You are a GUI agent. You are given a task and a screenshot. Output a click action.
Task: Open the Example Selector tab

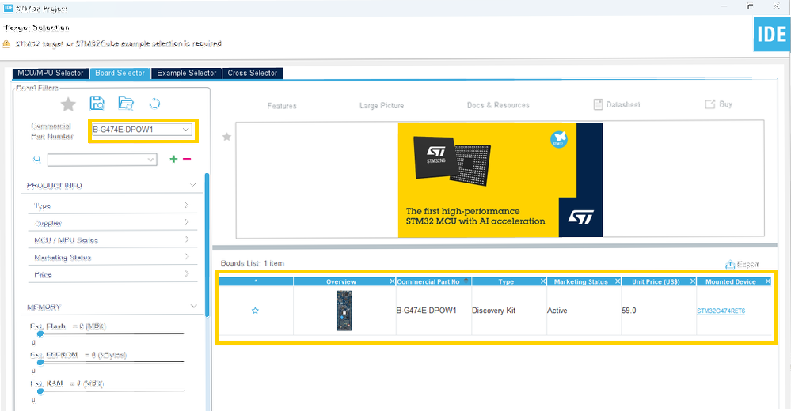point(187,73)
